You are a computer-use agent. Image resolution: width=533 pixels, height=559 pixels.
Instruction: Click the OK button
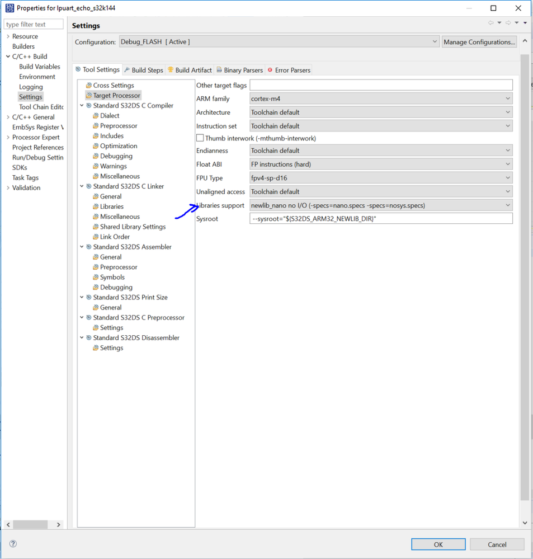click(438, 544)
